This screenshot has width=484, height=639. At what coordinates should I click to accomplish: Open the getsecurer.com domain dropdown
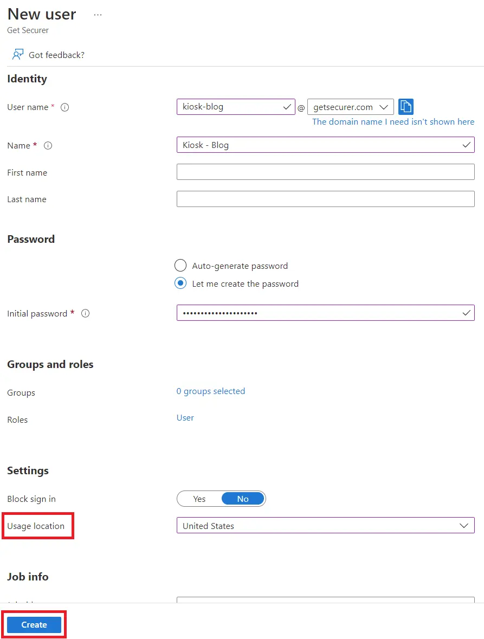click(x=350, y=107)
